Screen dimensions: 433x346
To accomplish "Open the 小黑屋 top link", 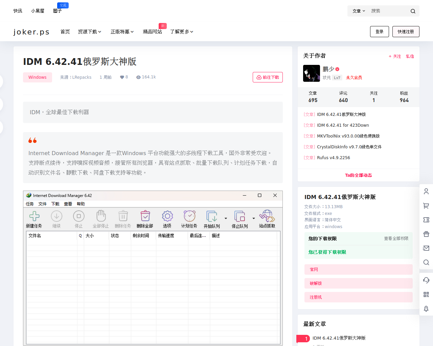I will (38, 11).
